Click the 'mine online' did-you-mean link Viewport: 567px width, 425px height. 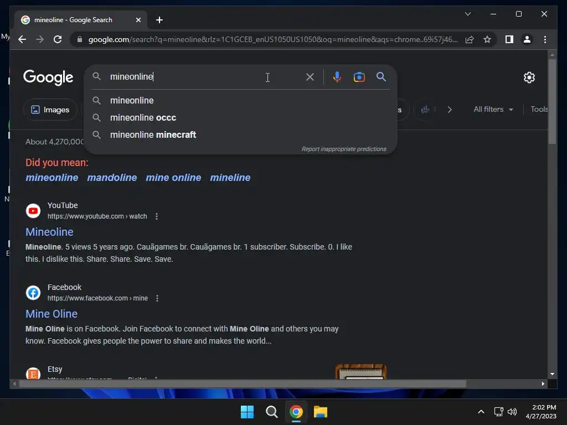pyautogui.click(x=173, y=178)
